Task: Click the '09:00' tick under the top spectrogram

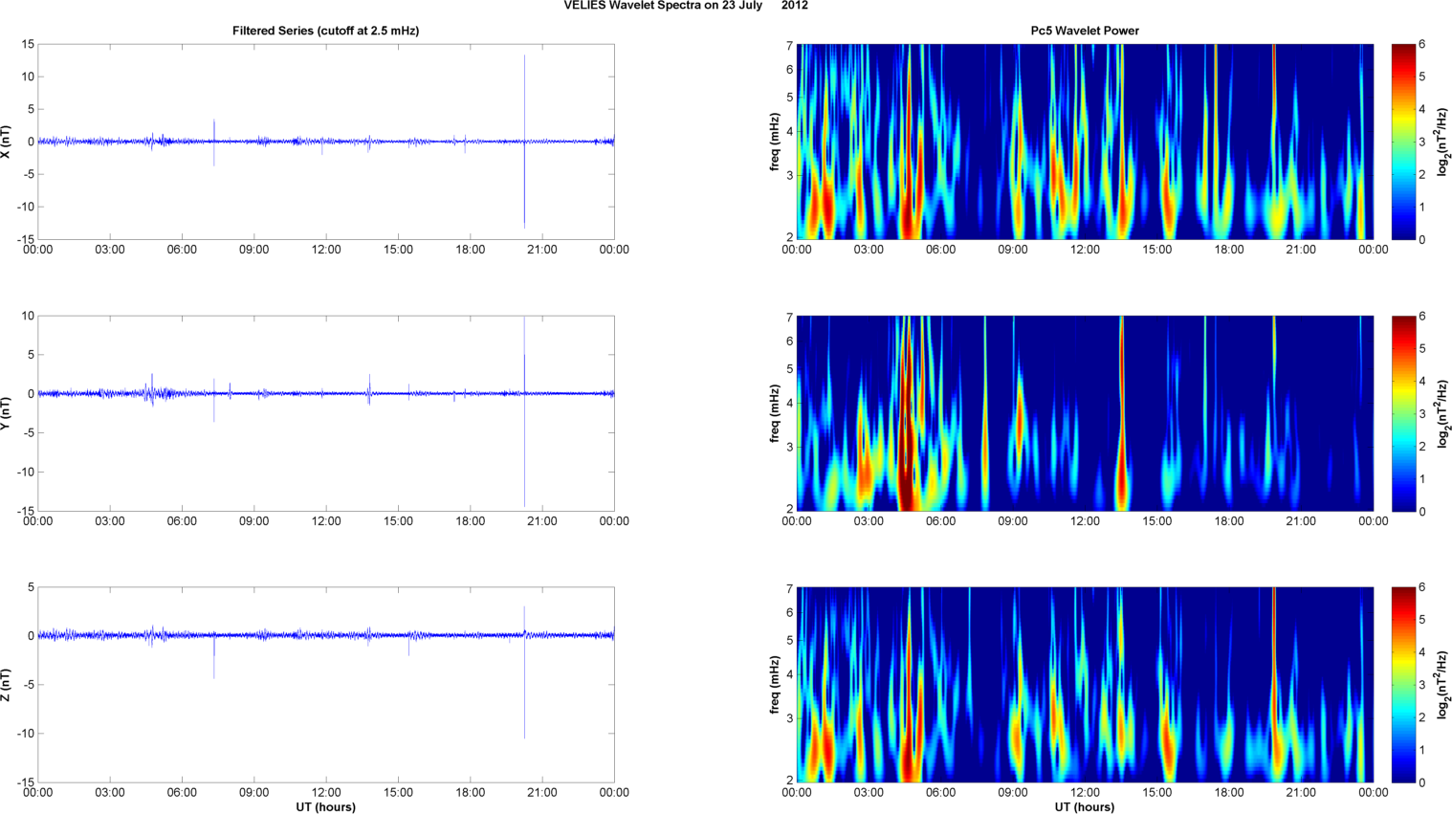Action: pos(1013,250)
